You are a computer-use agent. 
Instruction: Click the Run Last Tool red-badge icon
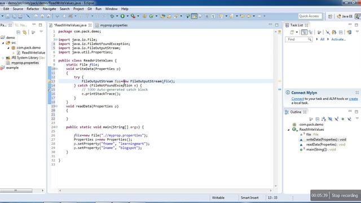[x=133, y=16]
